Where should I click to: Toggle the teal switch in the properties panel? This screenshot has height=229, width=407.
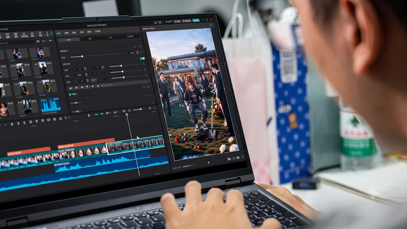142,58
